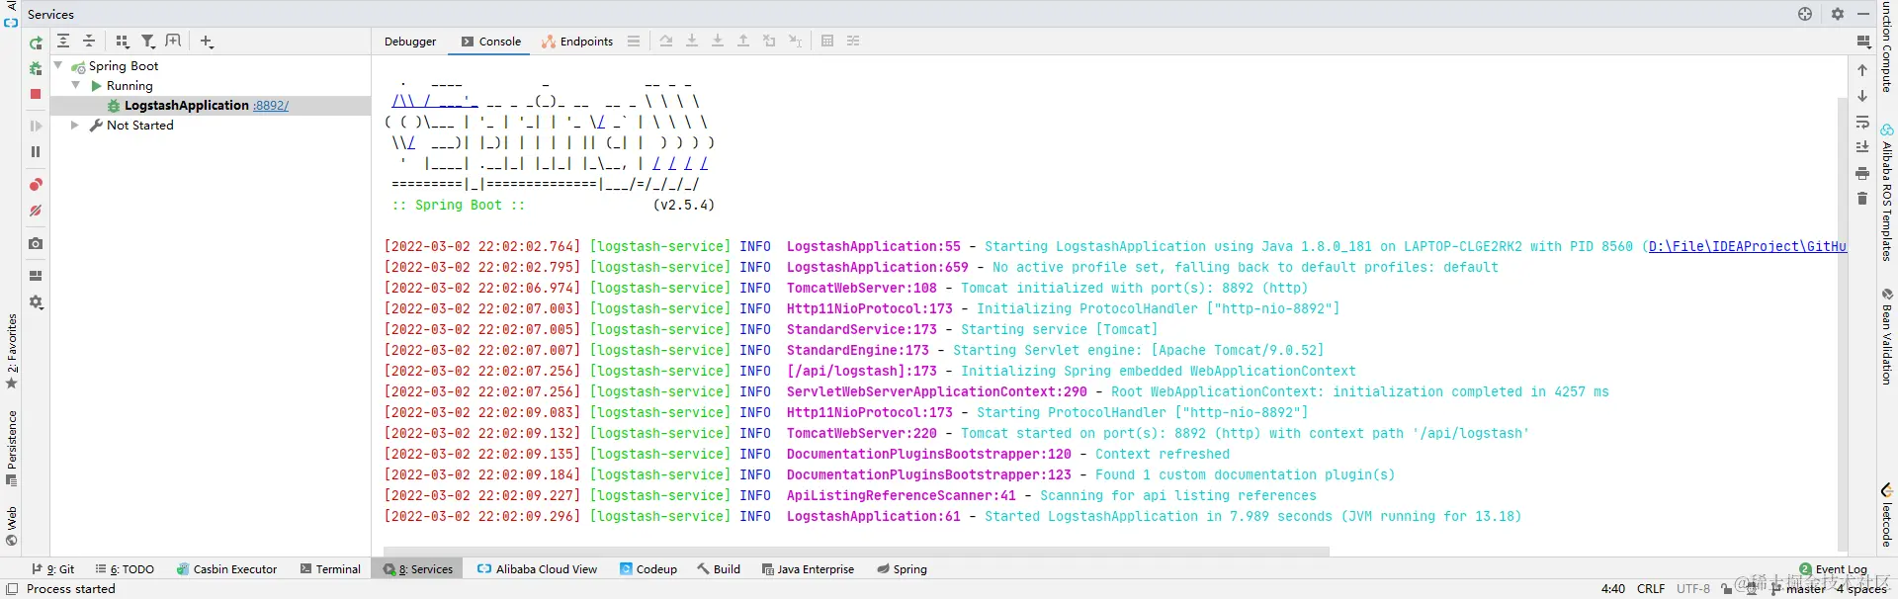Open the Casbin Executor tool window

tap(226, 569)
